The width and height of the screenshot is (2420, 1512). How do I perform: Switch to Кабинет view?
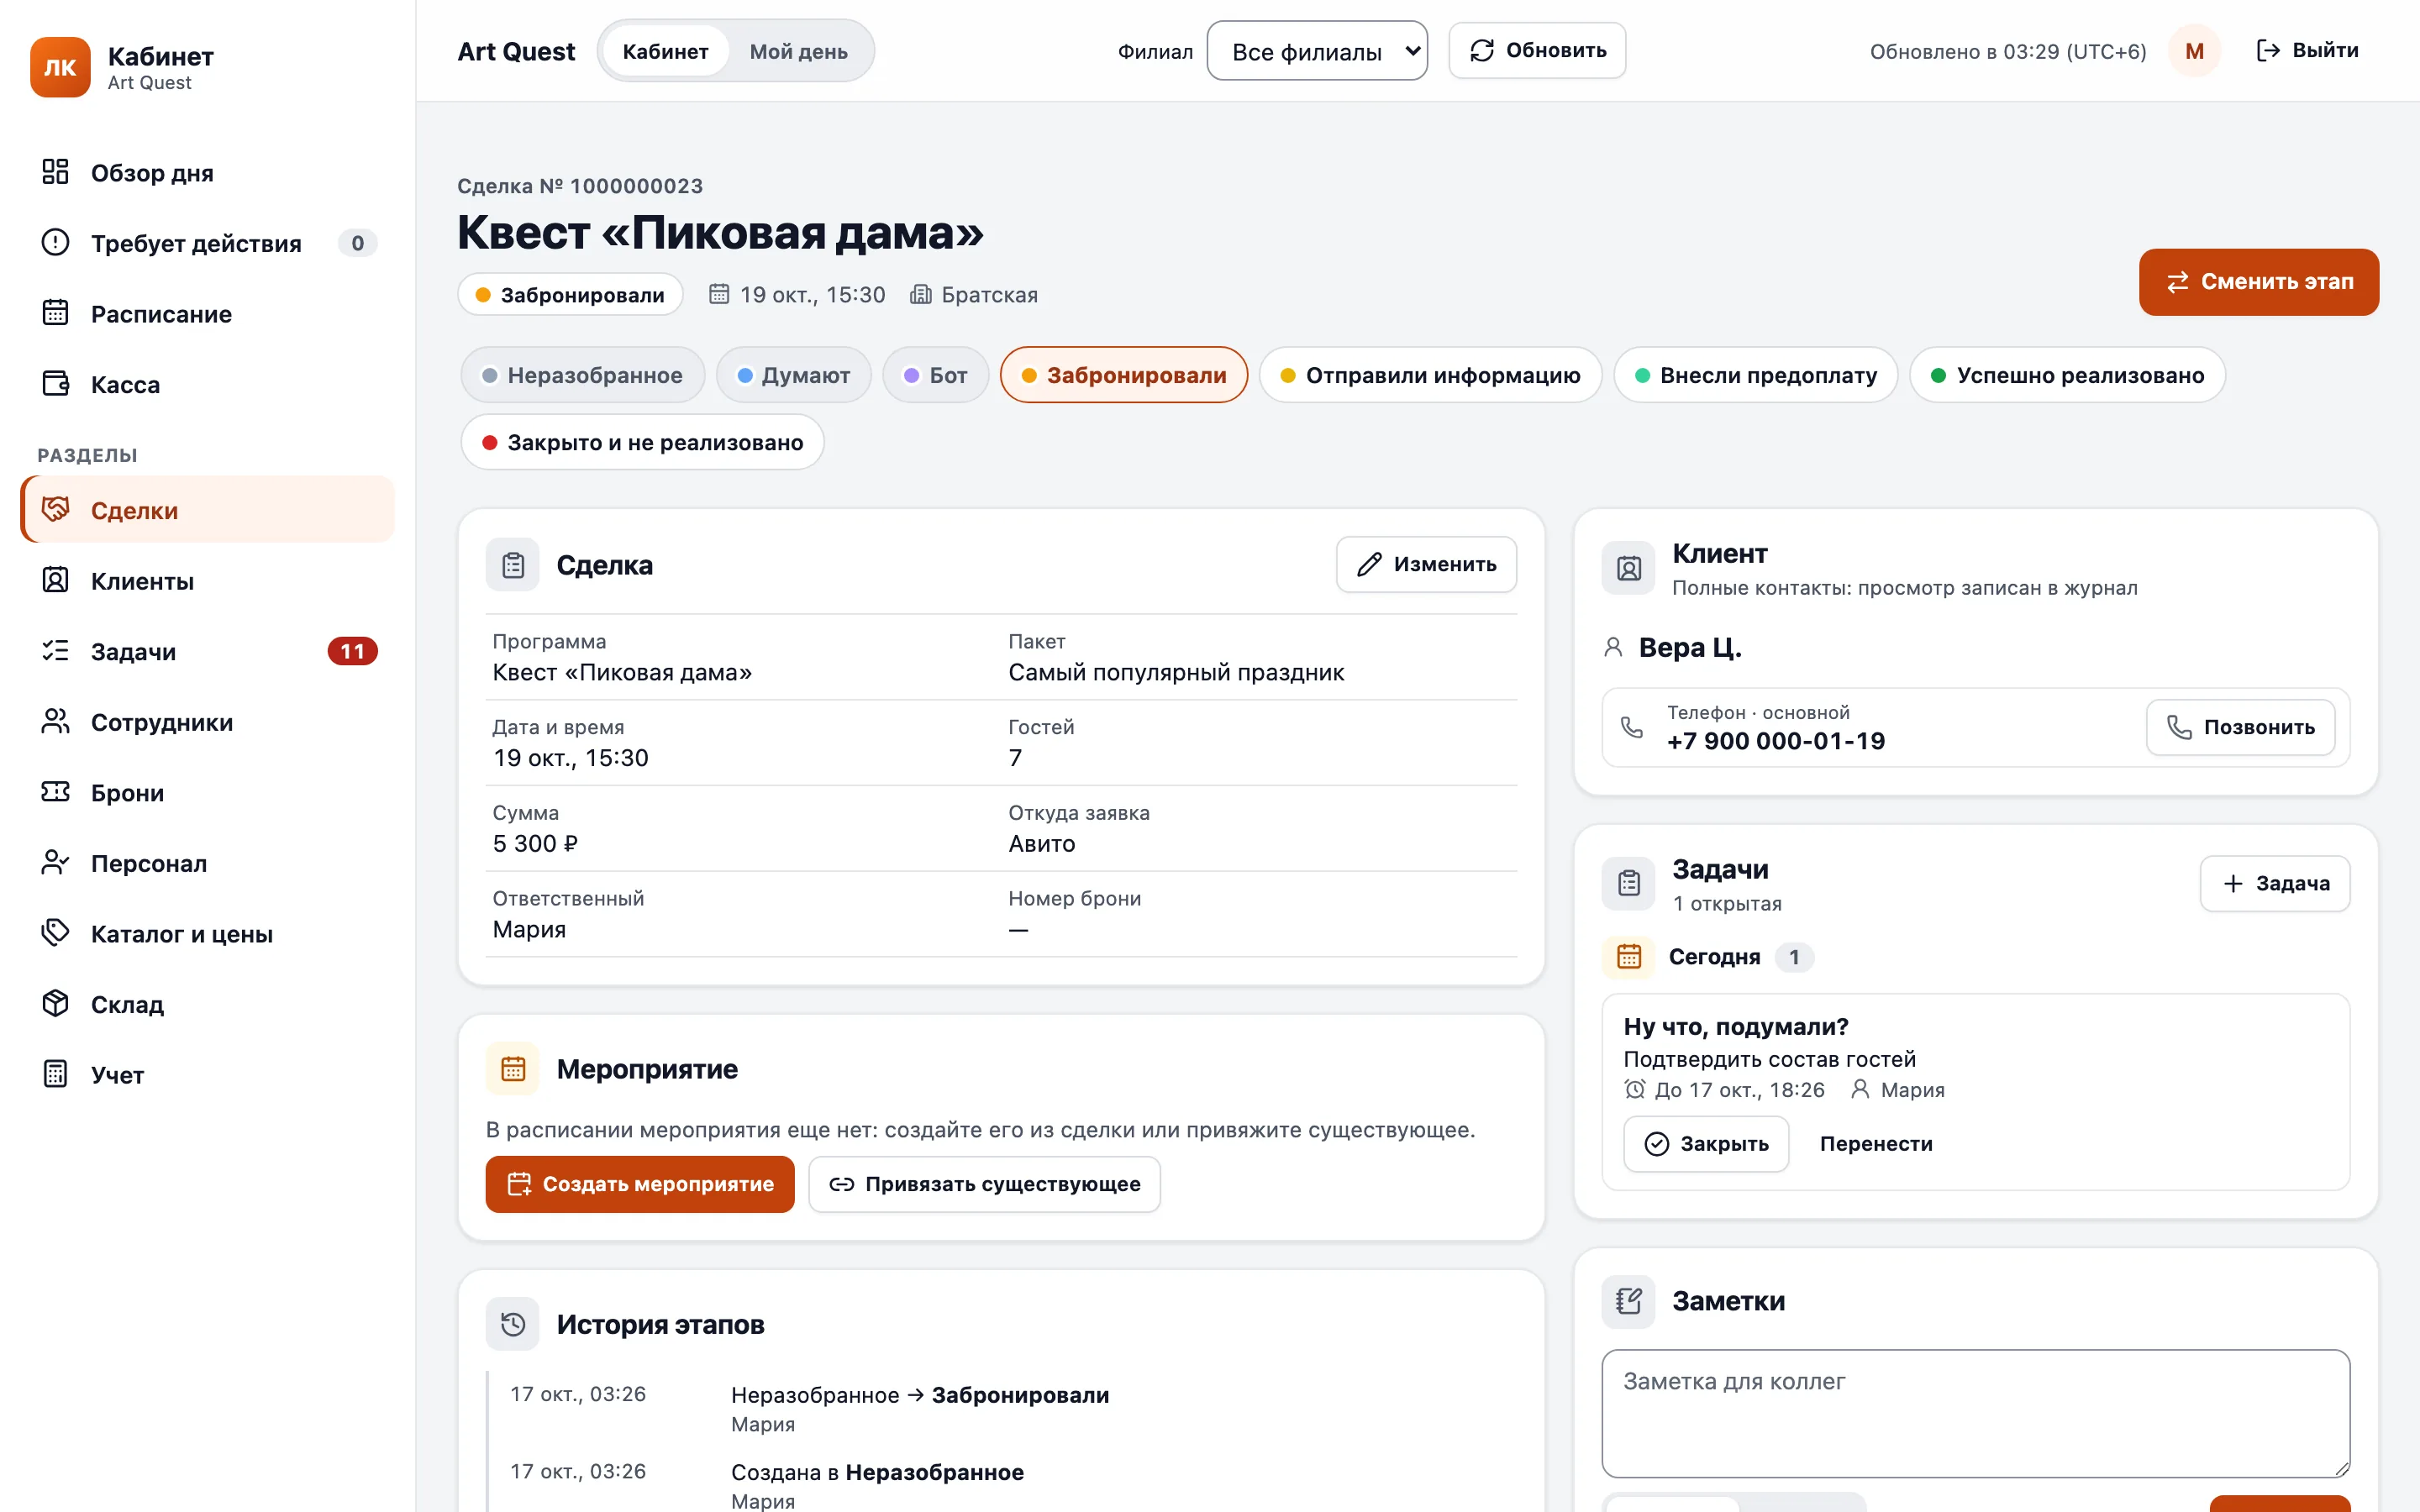[665, 51]
